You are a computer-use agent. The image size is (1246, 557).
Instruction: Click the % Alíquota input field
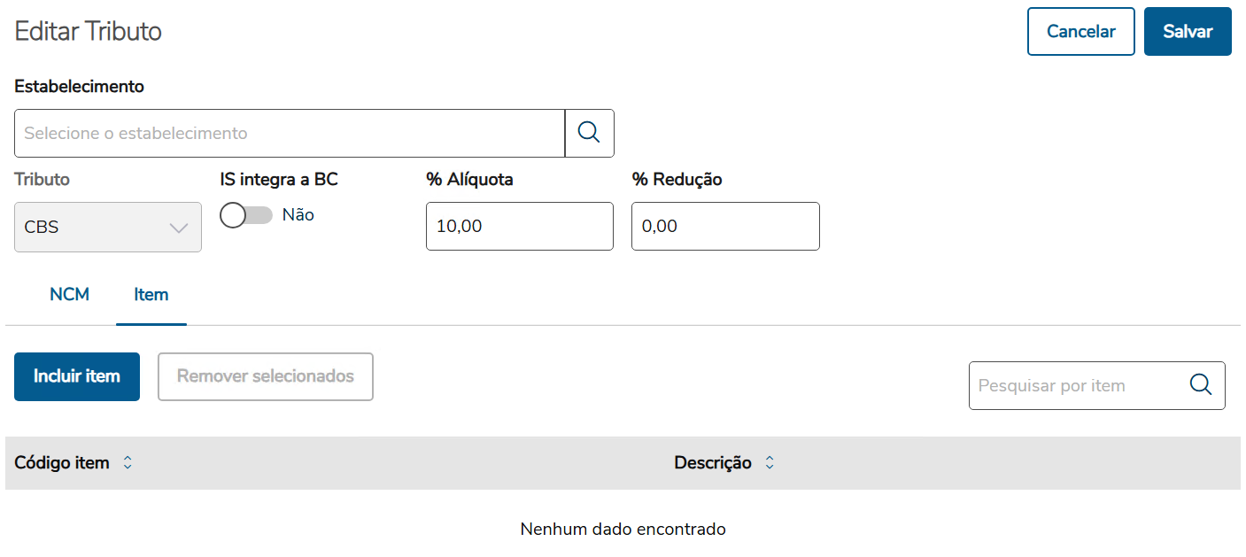click(519, 227)
